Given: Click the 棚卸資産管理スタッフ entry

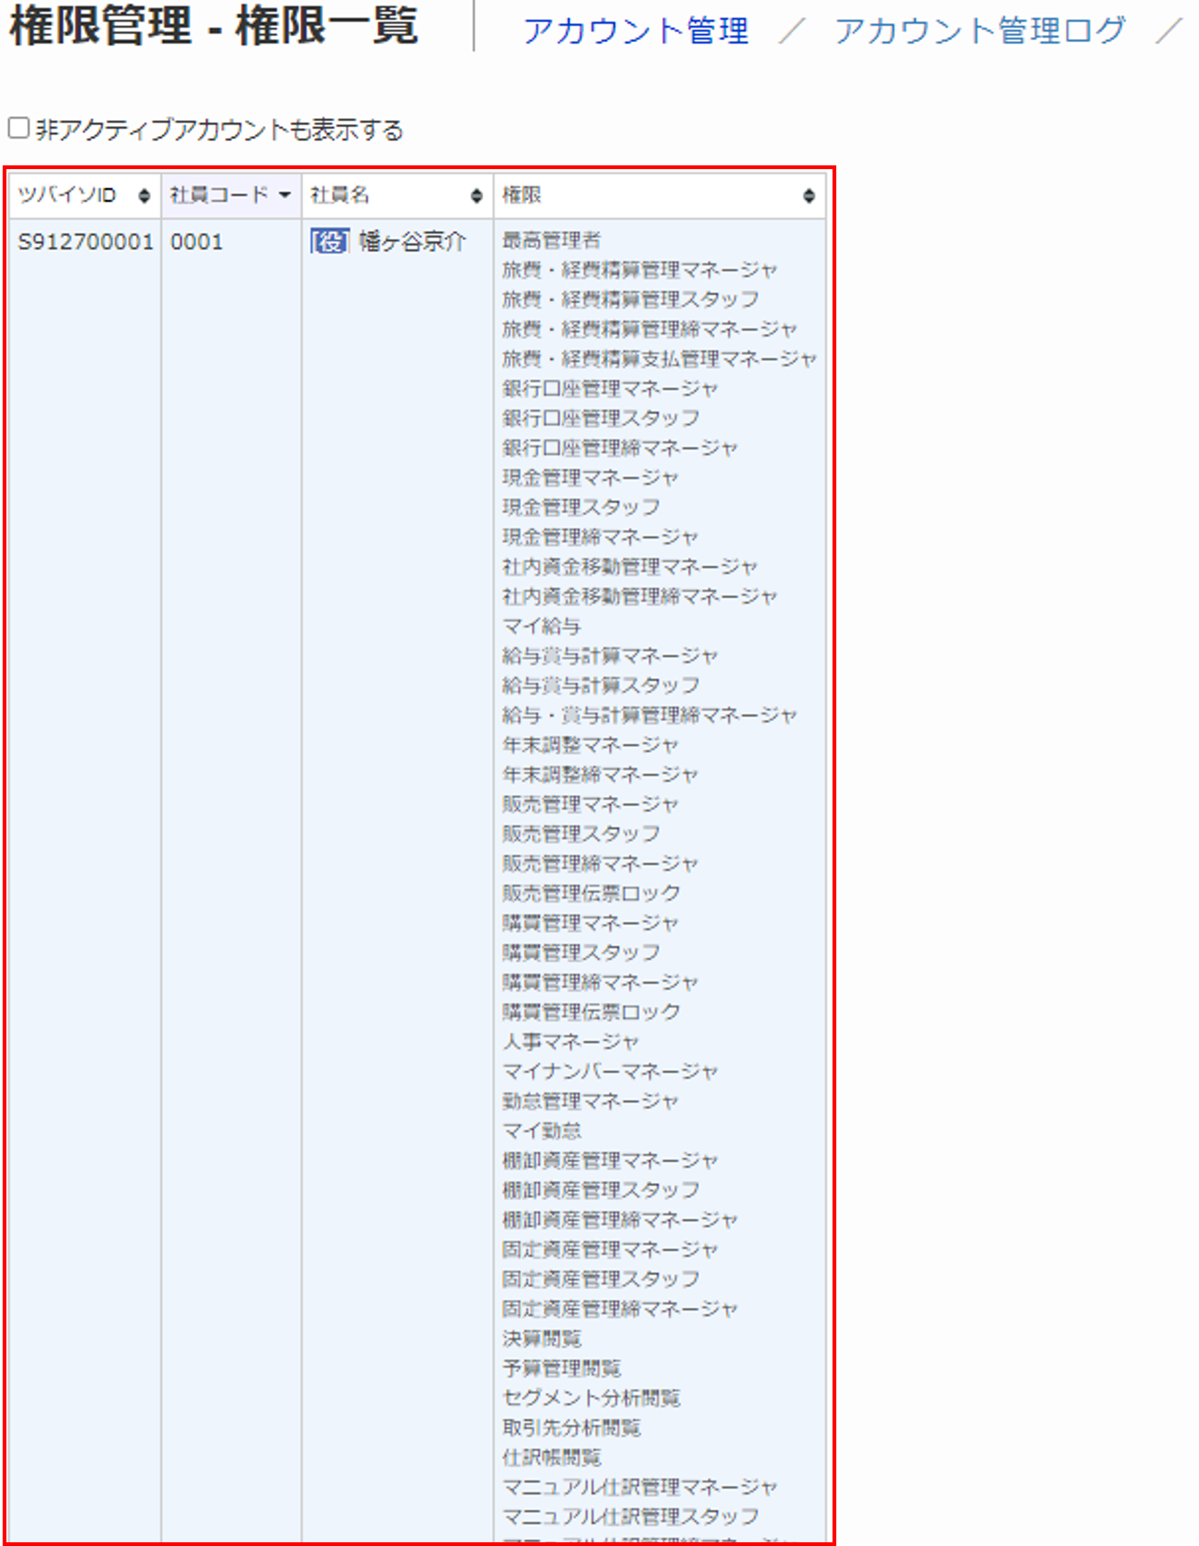Looking at the screenshot, I should click(601, 1191).
